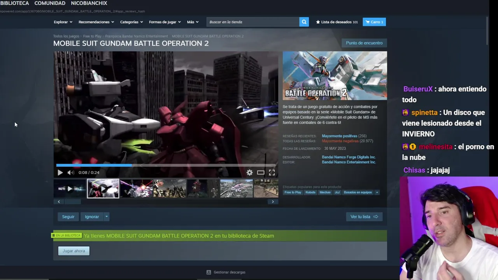Select the Free to Play tag
498x280 pixels.
coord(293,192)
